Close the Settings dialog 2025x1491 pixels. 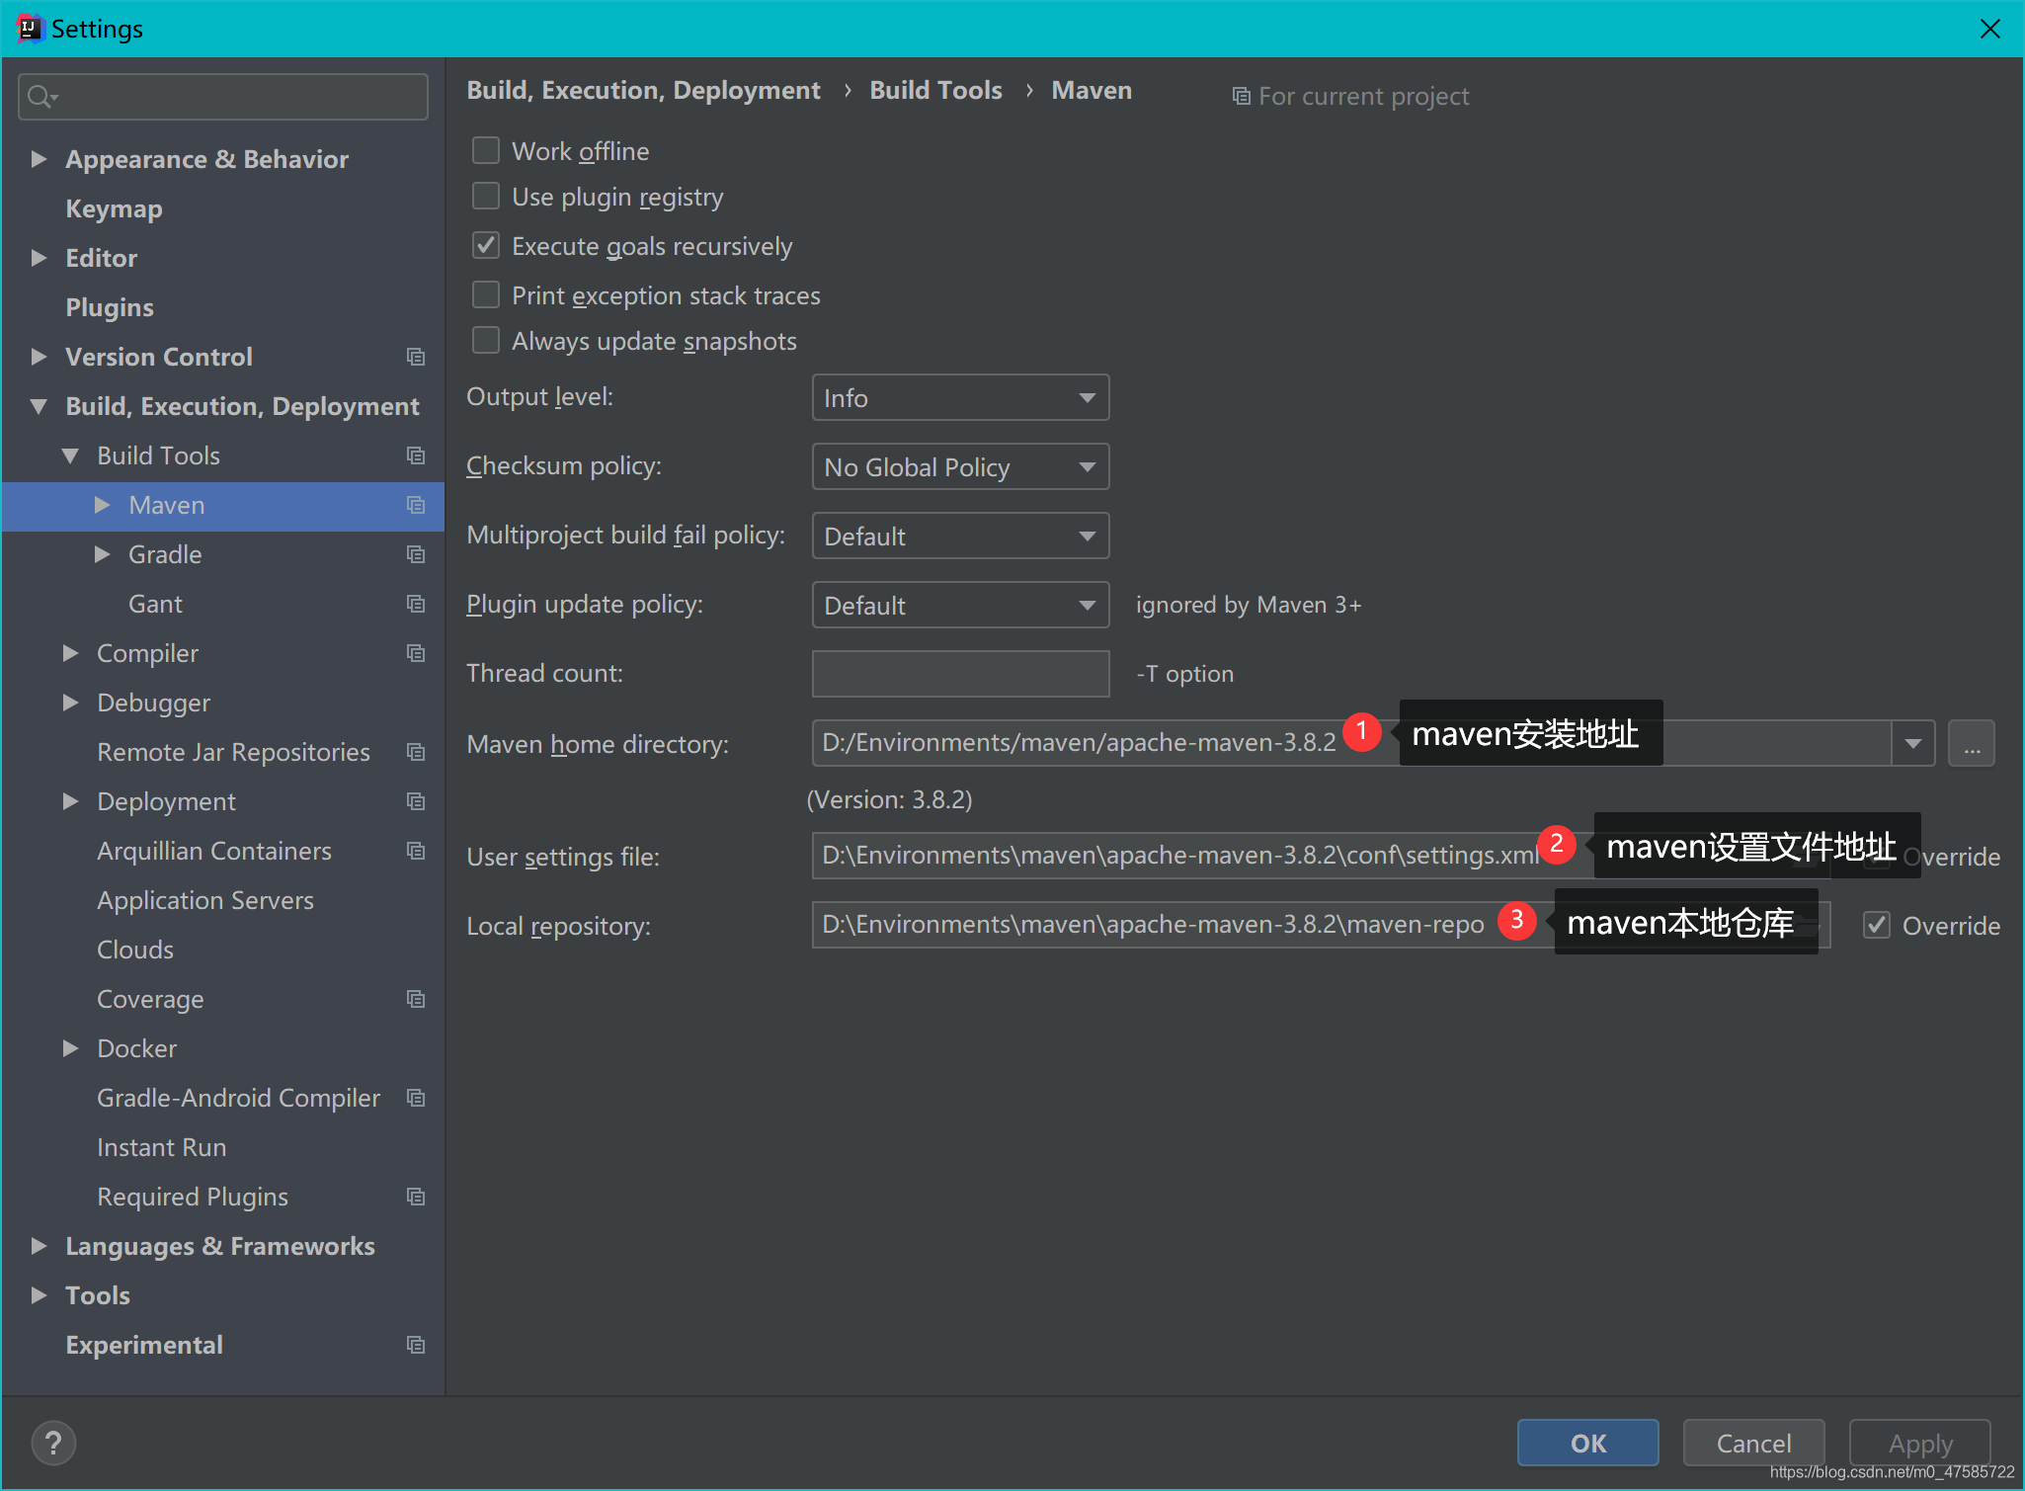coord(1990,29)
